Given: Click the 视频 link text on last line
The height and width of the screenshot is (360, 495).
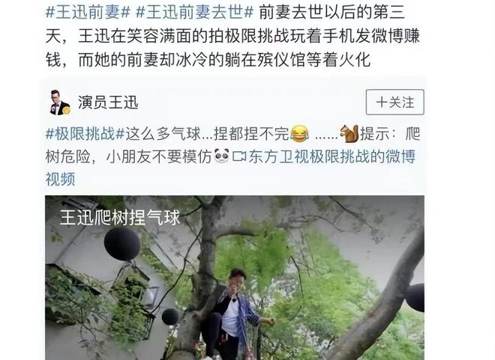Looking at the screenshot, I should (60, 179).
